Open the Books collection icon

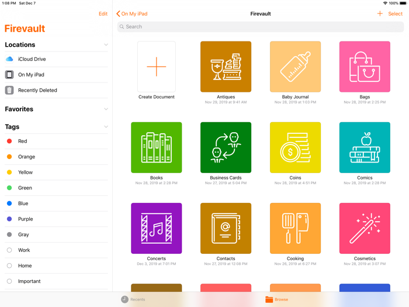pos(156,147)
